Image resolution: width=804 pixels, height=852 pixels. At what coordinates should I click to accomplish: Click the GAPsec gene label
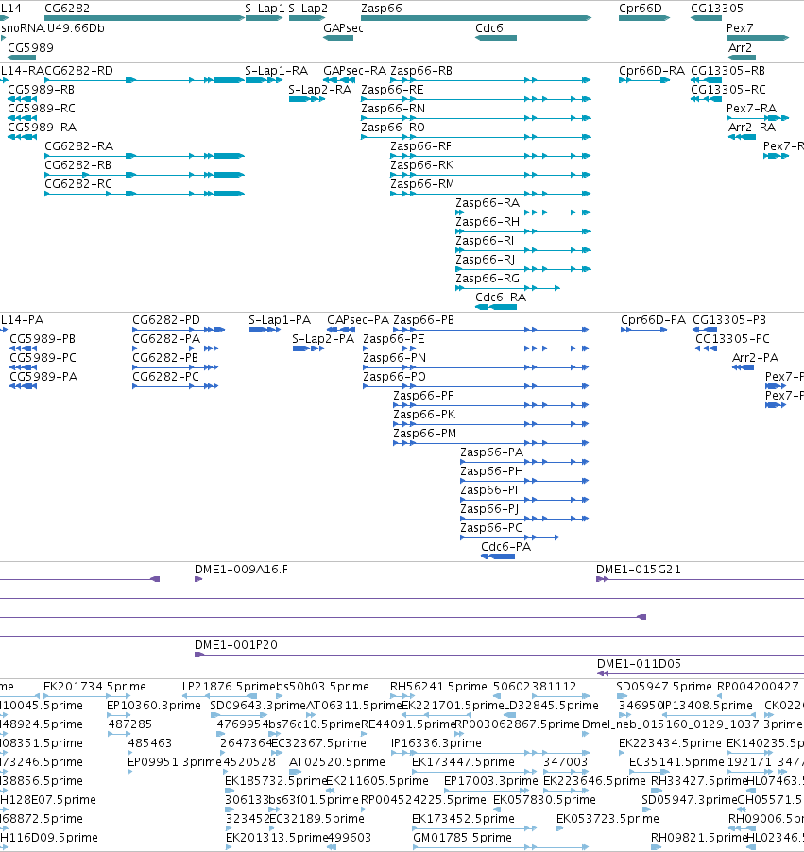[343, 27]
